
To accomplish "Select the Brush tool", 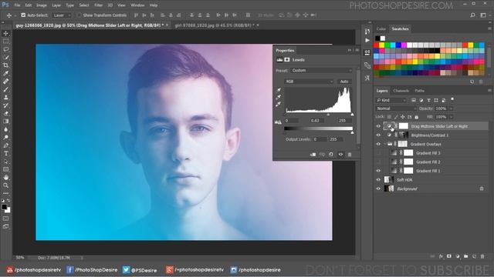I will 5,89.
